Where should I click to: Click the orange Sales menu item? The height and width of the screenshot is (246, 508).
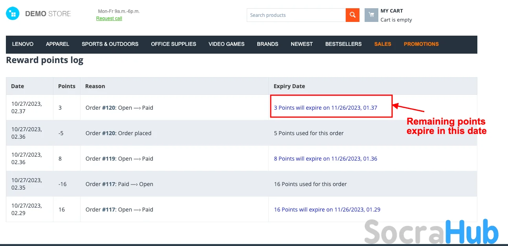pyautogui.click(x=382, y=44)
